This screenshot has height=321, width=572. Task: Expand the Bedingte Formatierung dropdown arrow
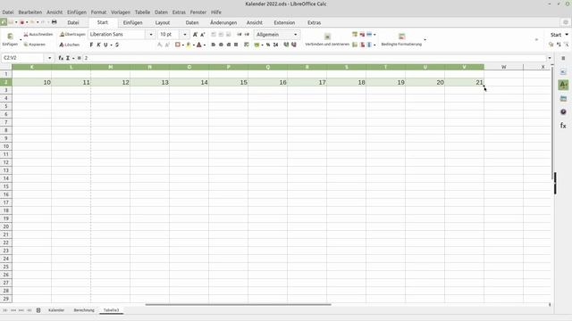[425, 39]
